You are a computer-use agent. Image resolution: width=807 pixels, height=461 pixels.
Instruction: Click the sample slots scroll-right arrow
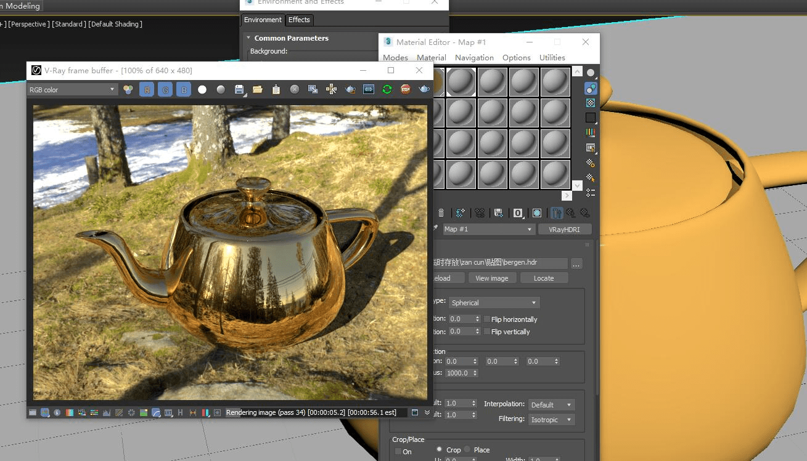coord(567,195)
